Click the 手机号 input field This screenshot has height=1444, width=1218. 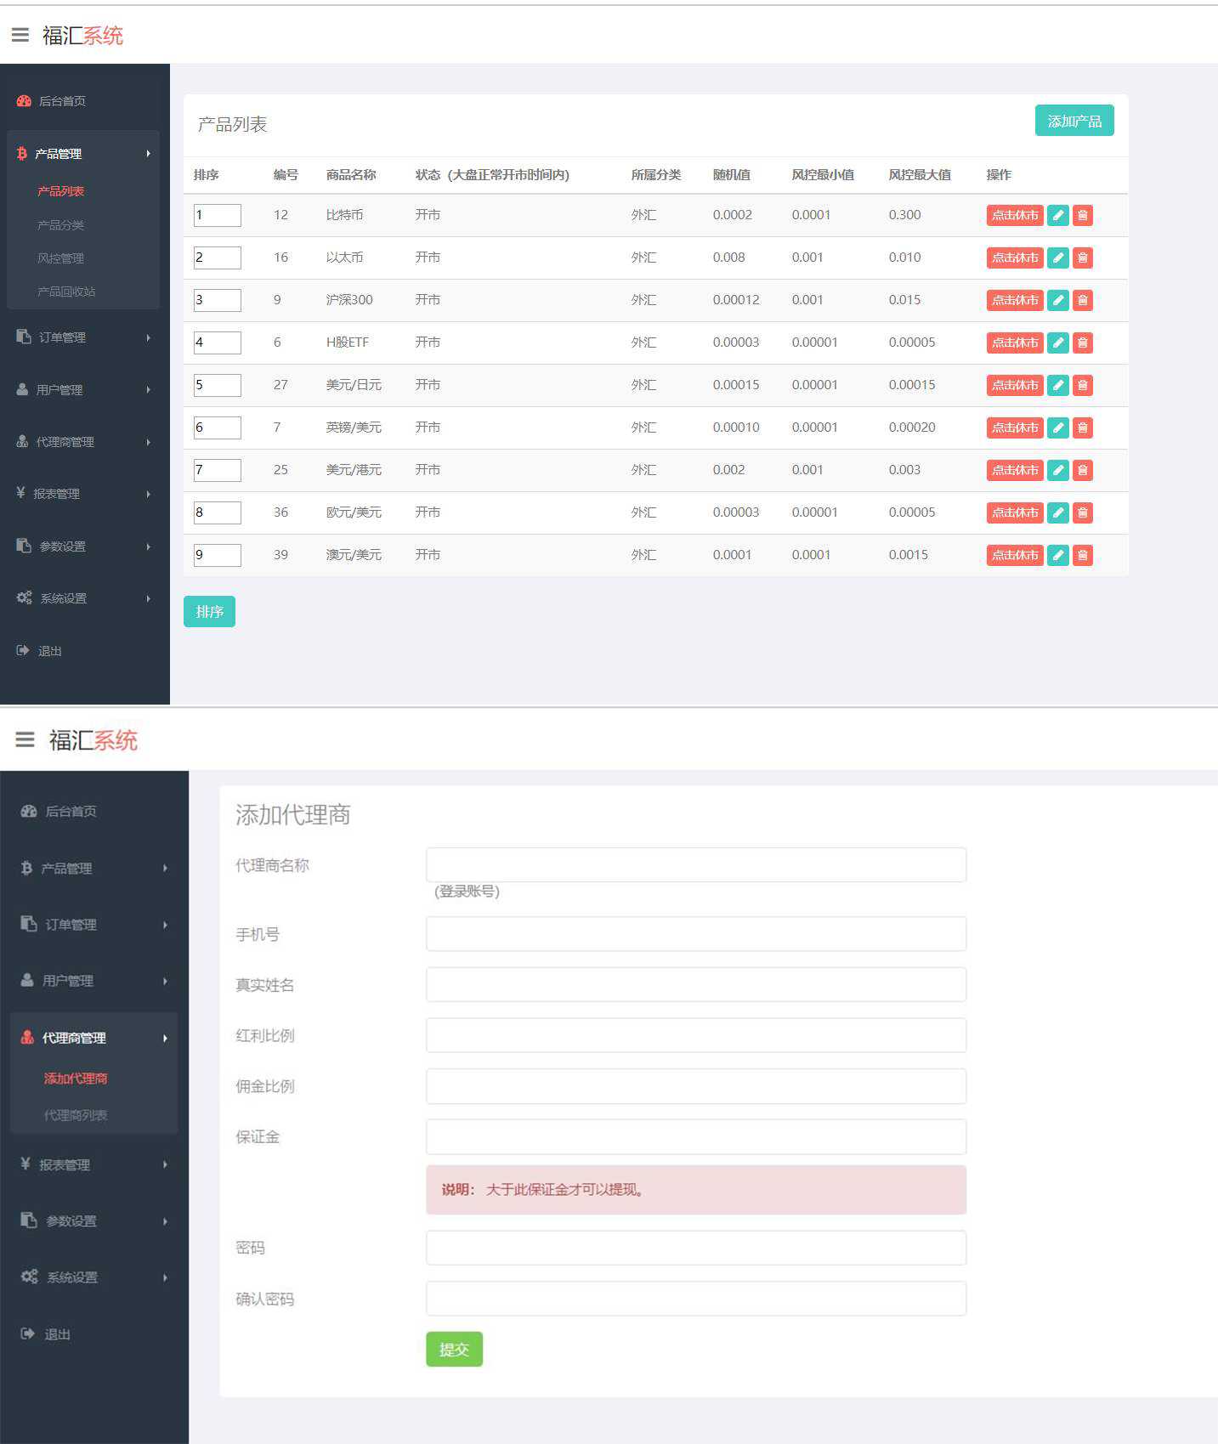click(696, 933)
